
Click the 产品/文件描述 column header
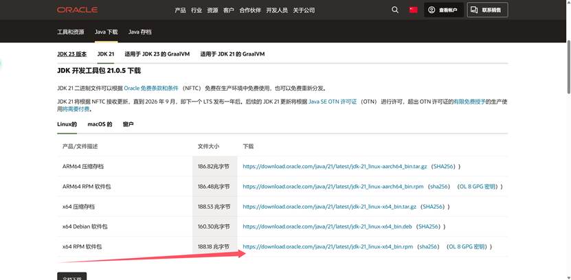tap(80, 147)
